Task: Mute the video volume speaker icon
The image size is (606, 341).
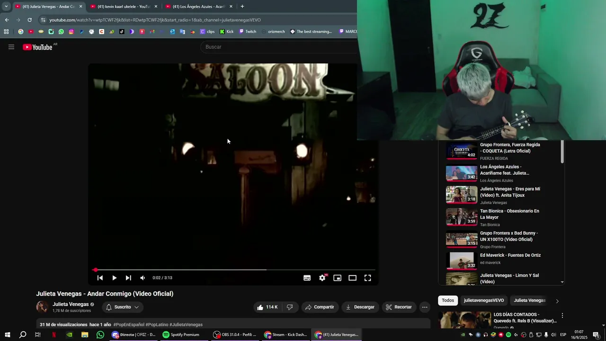Action: [143, 278]
